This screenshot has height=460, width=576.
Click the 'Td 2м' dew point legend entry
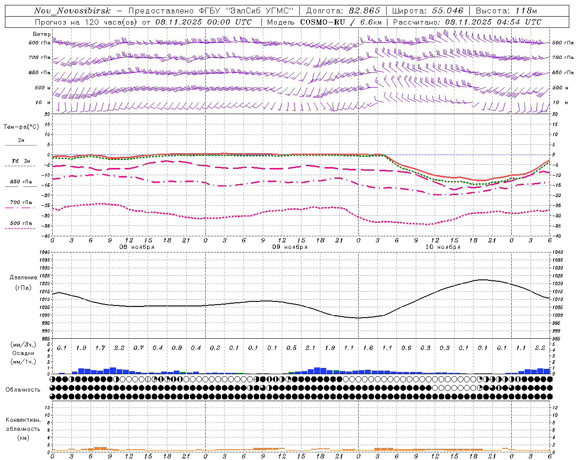click(21, 160)
